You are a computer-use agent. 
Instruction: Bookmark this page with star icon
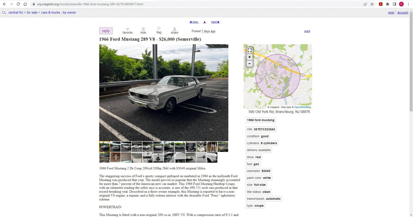click(372, 4)
